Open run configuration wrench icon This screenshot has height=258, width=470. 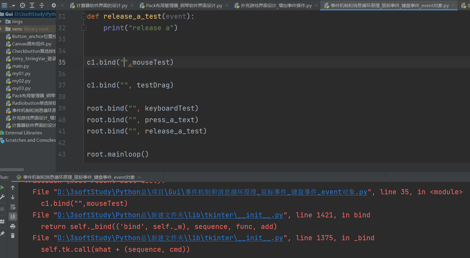(x=2, y=197)
